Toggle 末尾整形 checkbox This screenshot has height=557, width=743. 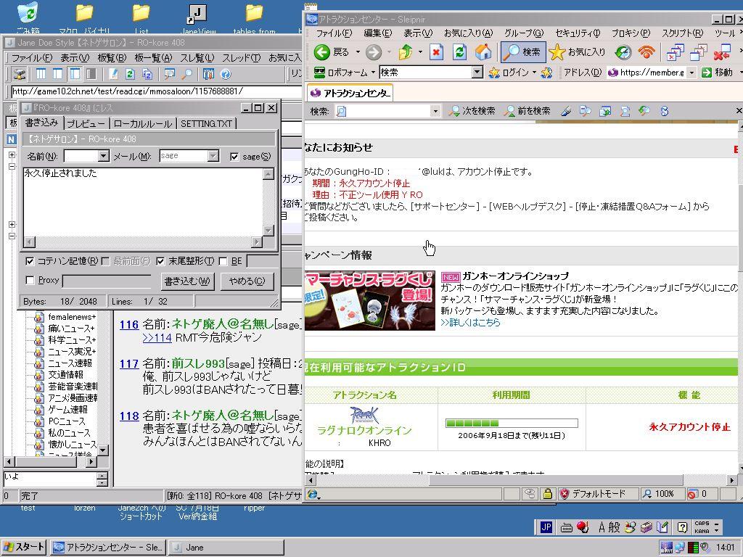click(160, 261)
